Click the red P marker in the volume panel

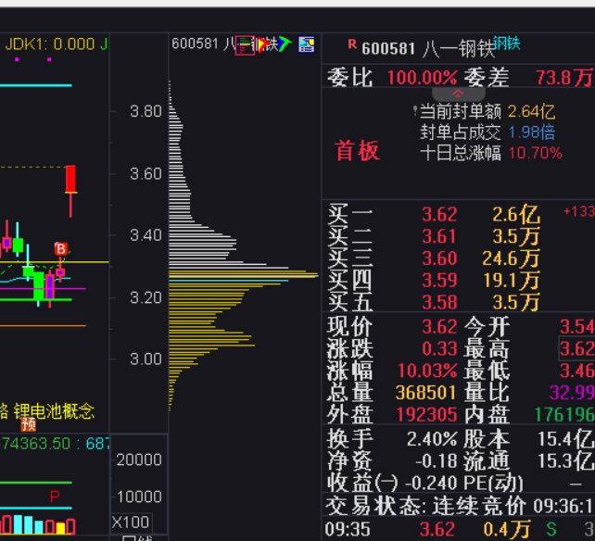(x=55, y=497)
